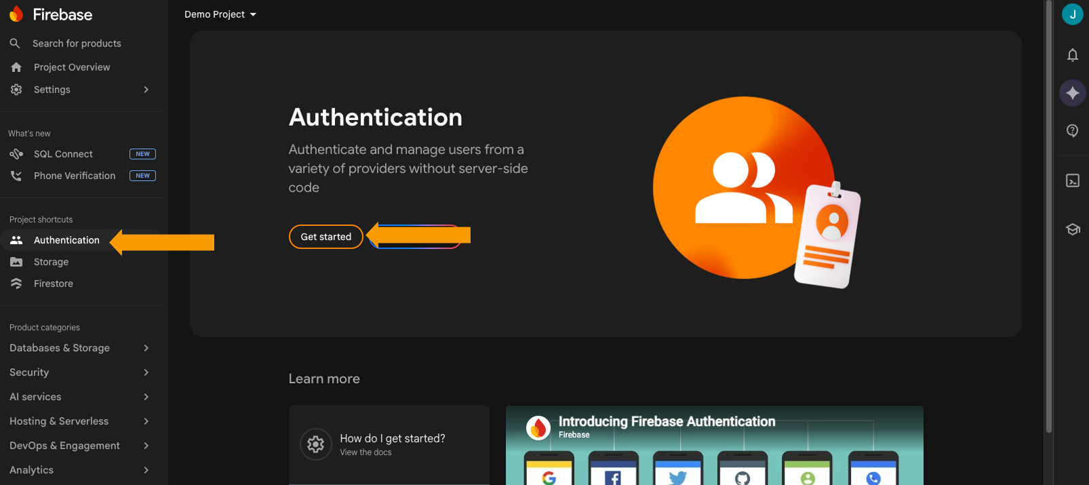Click the NEW badge beside Phone Verification
The image size is (1089, 485).
click(142, 176)
